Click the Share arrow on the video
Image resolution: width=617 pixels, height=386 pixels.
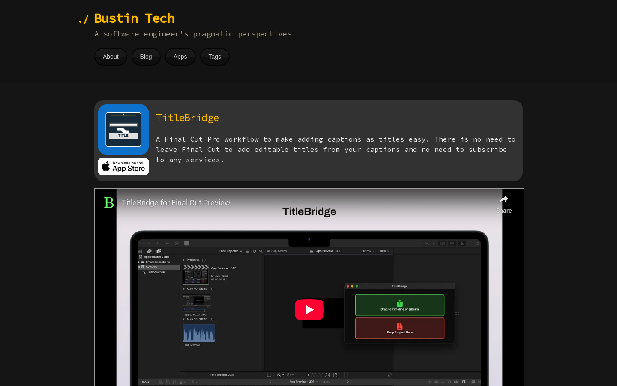[x=504, y=204]
